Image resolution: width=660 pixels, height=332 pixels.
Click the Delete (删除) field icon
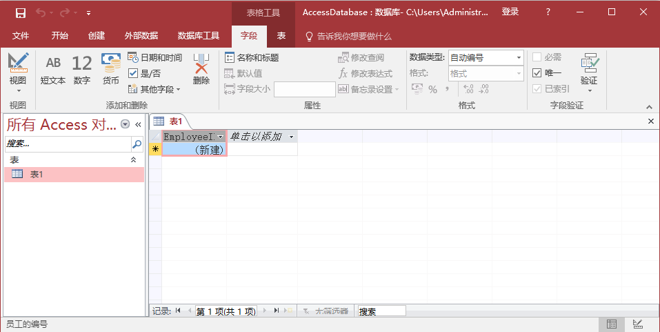tap(201, 70)
